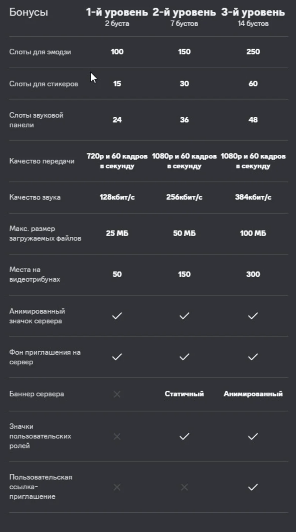296x532 pixels.
Task: Click the level 1 X mark for custom invite link
Action: 117,487
